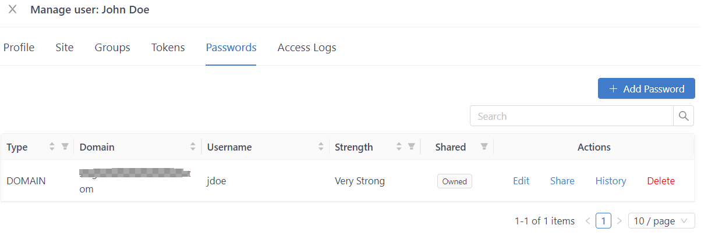Click the Add Password button

click(x=646, y=89)
